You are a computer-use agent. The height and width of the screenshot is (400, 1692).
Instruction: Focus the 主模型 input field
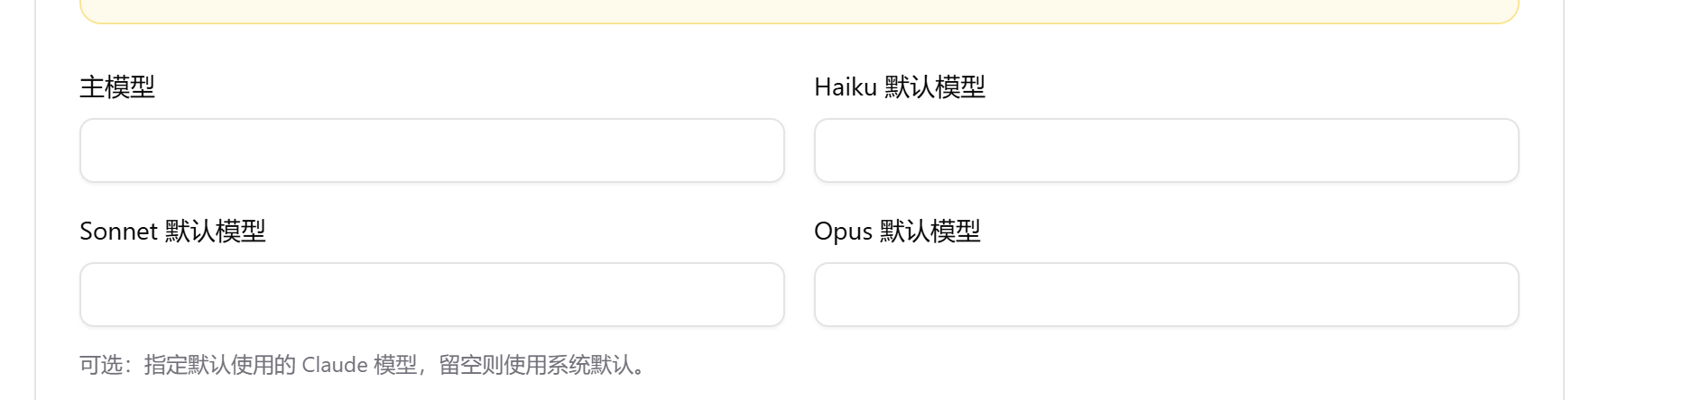[x=431, y=150]
